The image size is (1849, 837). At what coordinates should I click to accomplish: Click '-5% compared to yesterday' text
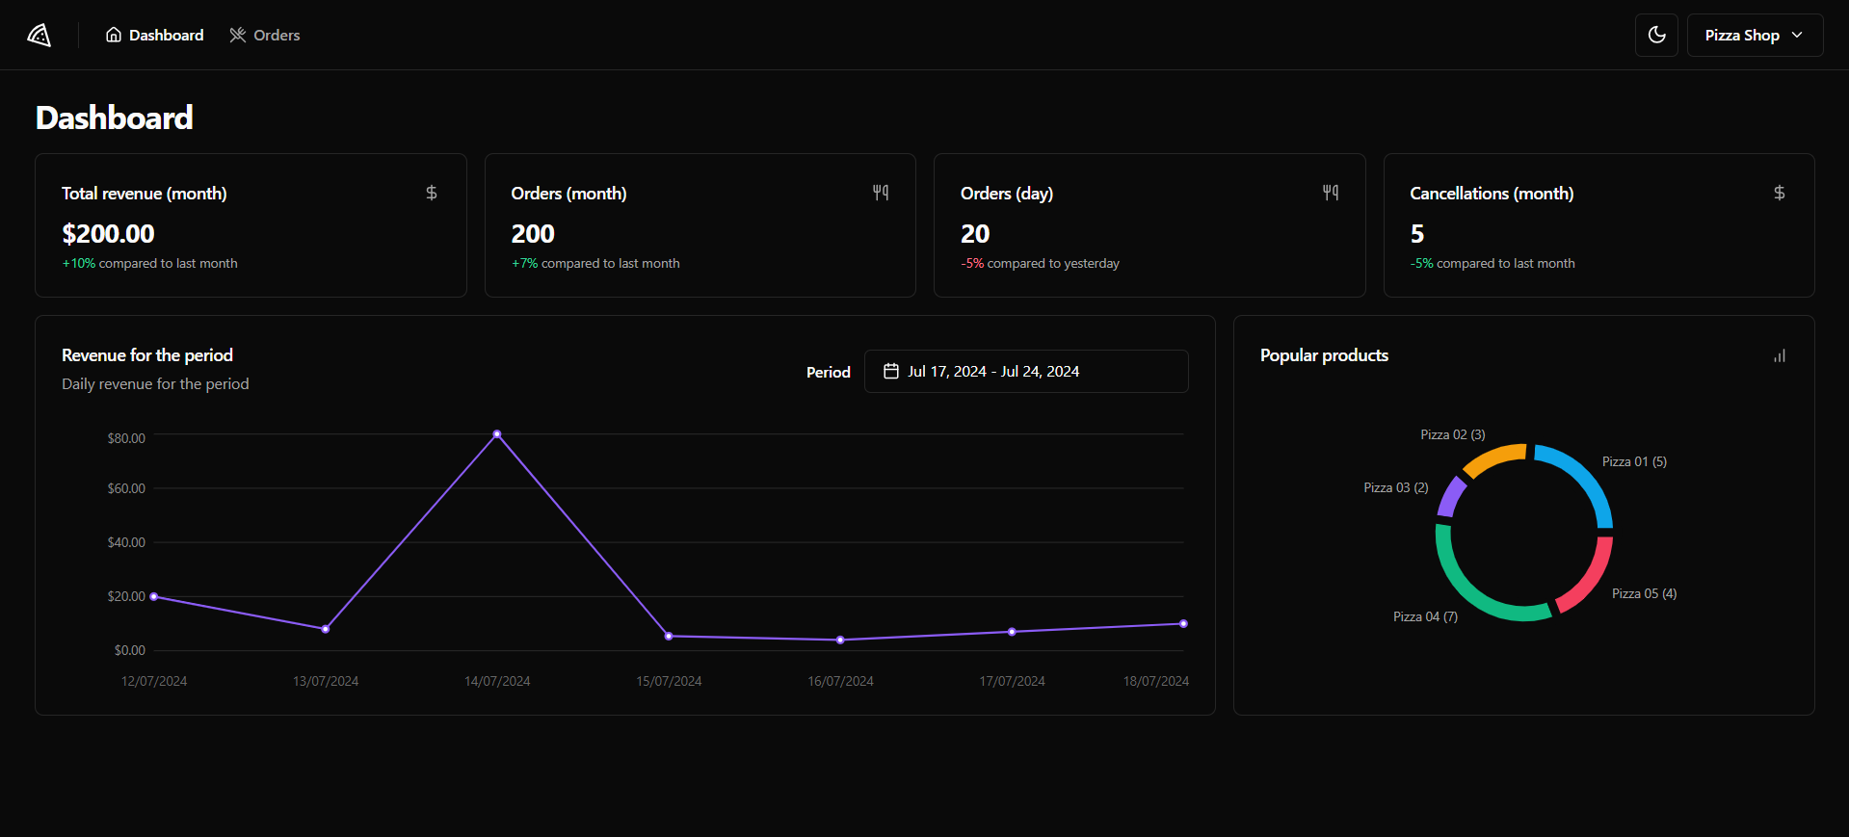coord(1040,263)
